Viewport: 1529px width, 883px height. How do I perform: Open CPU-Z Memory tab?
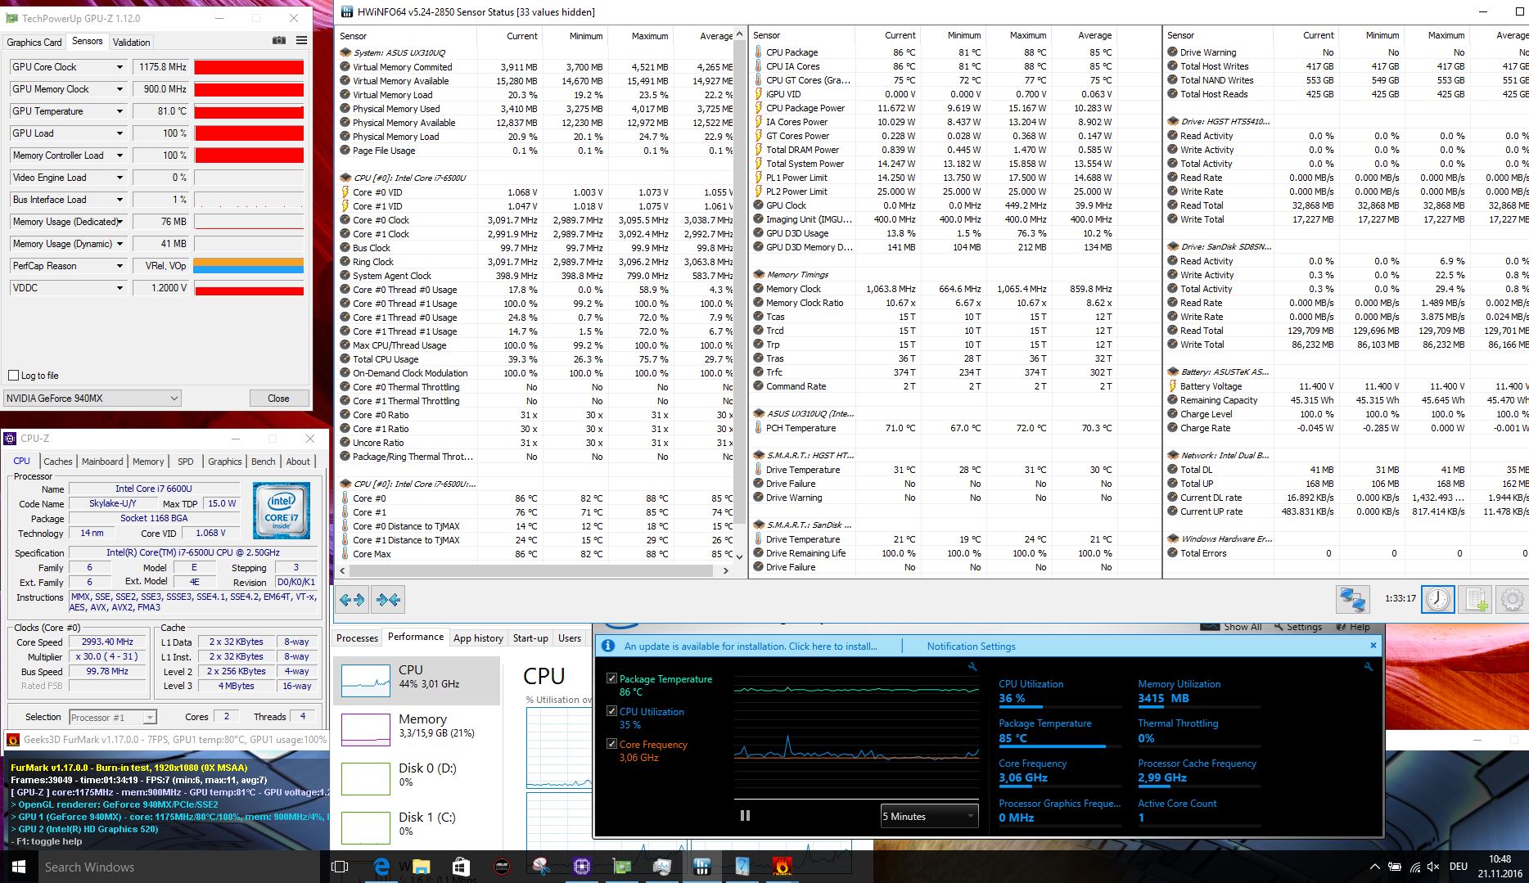click(148, 462)
